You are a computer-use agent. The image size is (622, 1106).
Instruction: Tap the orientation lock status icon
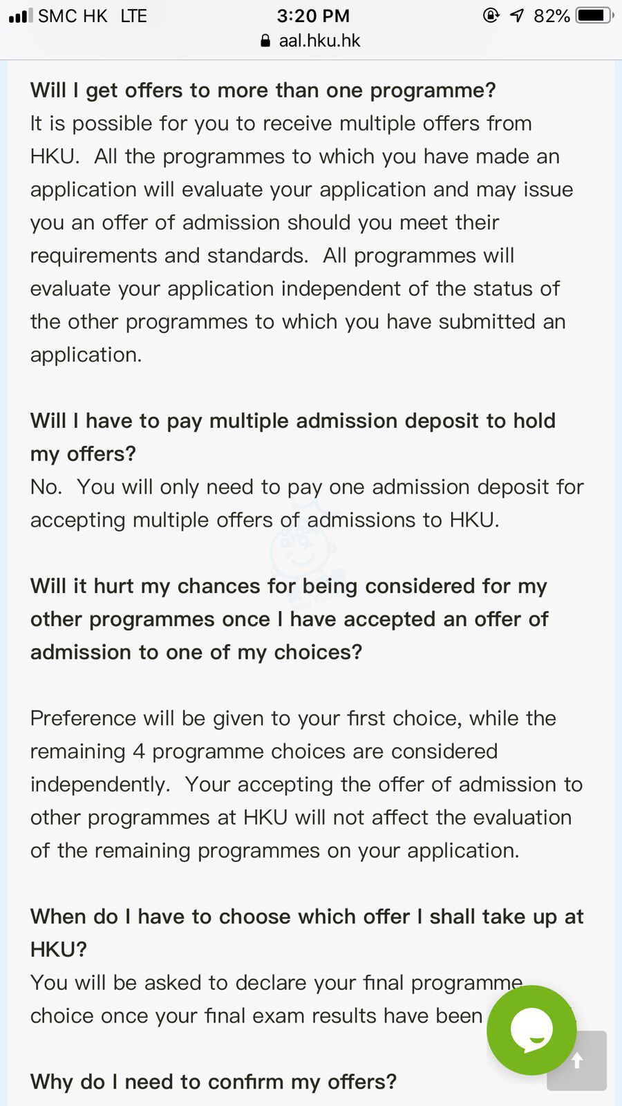(491, 15)
